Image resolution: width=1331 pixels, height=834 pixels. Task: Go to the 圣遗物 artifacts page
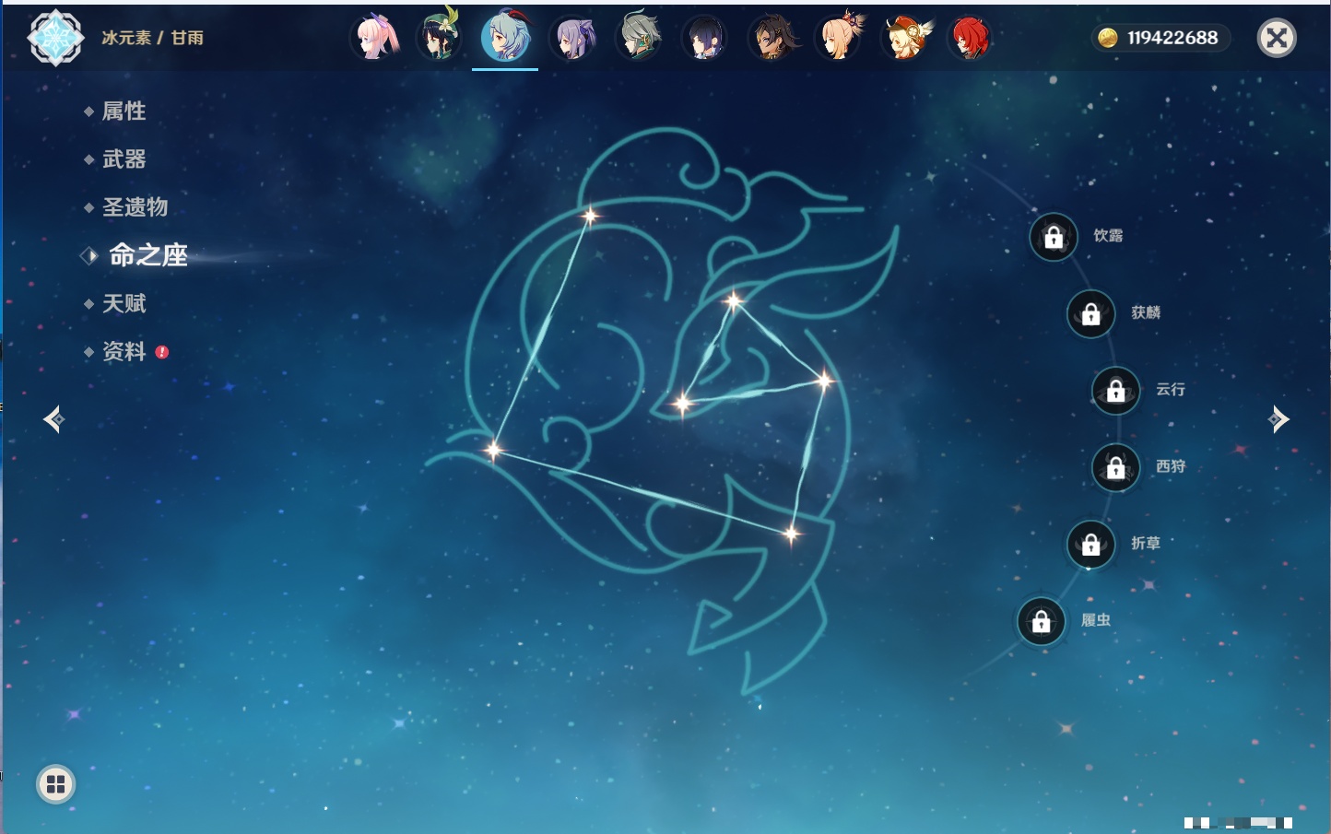point(135,207)
